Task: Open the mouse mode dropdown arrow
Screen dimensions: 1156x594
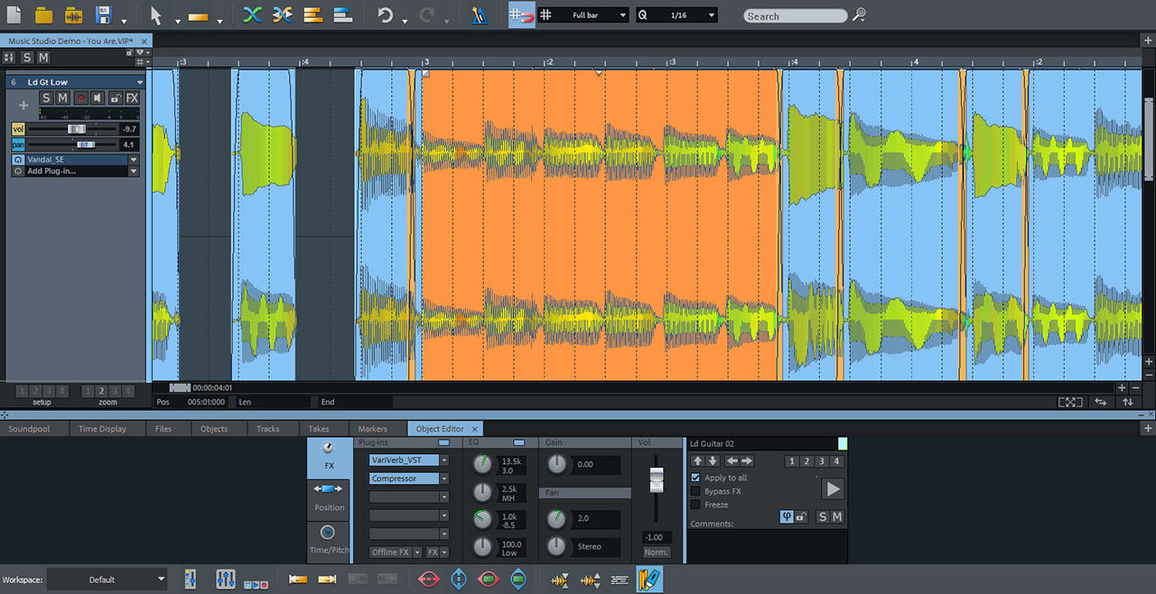Action: pos(177,20)
